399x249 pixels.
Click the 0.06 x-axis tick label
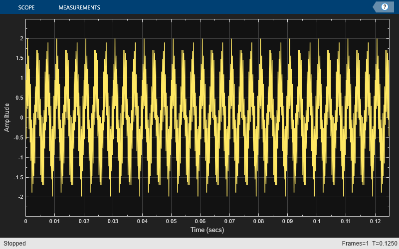coord(200,221)
